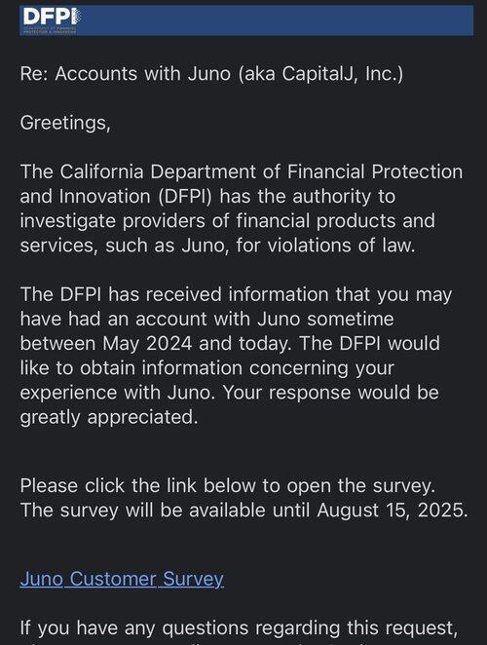The width and height of the screenshot is (487, 645).
Task: Click the '(DFPI)' abbreviation in first paragraph
Action: pyautogui.click(x=185, y=197)
